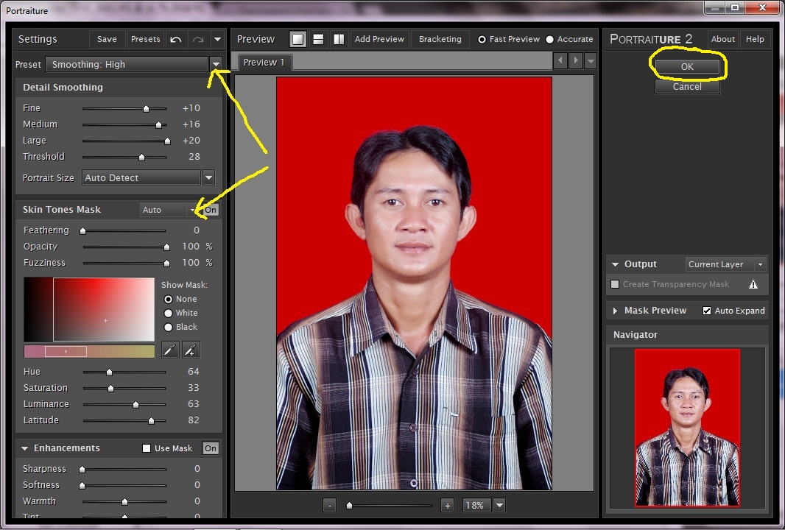Enable the Use Mask checkbox
Image resolution: width=785 pixels, height=530 pixels.
click(x=147, y=448)
